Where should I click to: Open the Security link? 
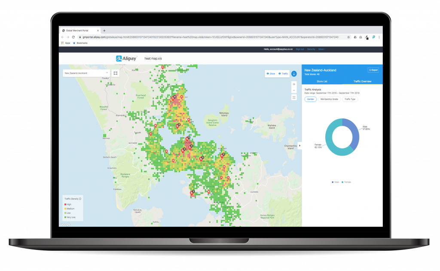[x=311, y=49]
